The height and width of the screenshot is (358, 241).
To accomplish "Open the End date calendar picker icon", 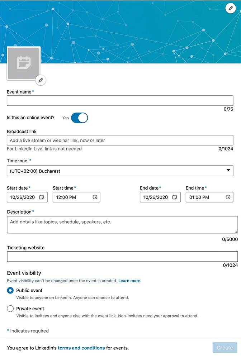I will [x=175, y=197].
